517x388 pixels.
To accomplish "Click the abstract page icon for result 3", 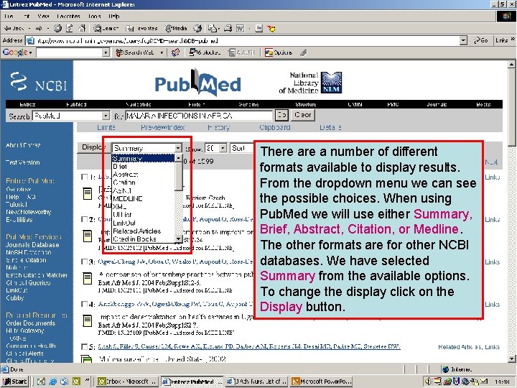I will click(88, 279).
